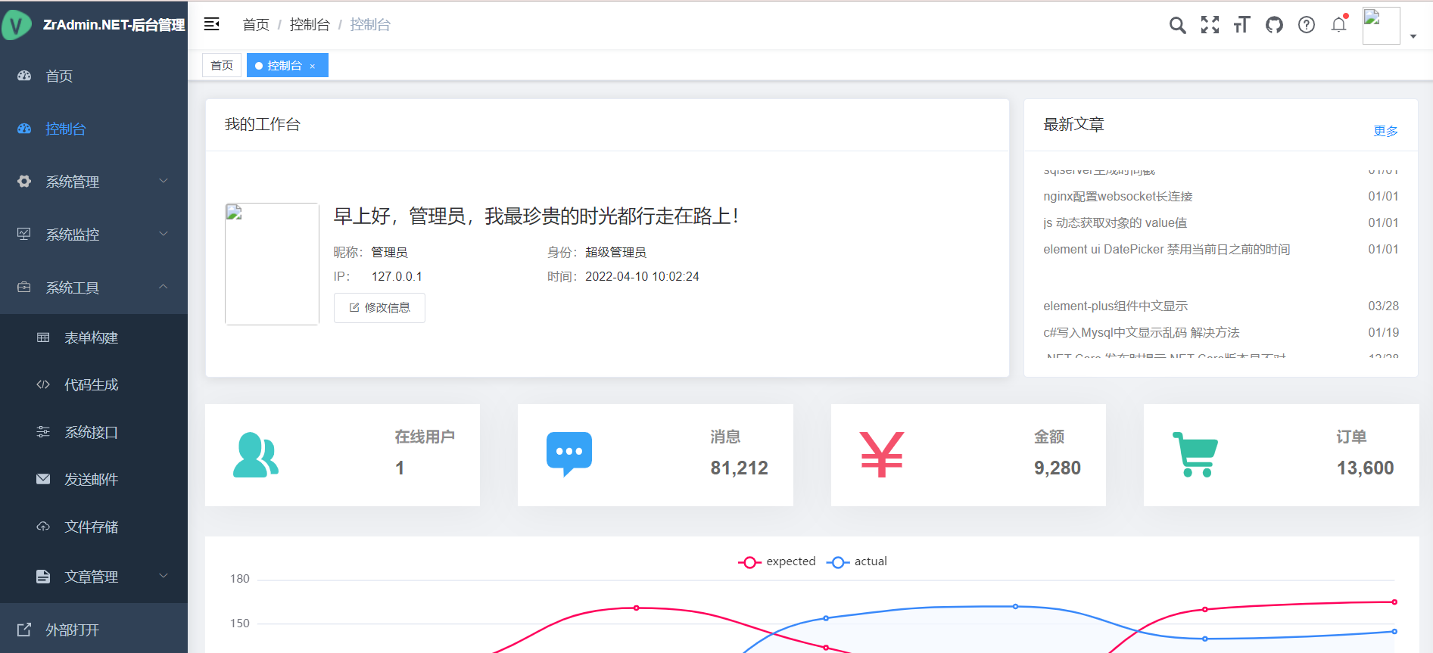The width and height of the screenshot is (1433, 653).
Task: Click the 更多 link for articles
Action: tap(1385, 131)
